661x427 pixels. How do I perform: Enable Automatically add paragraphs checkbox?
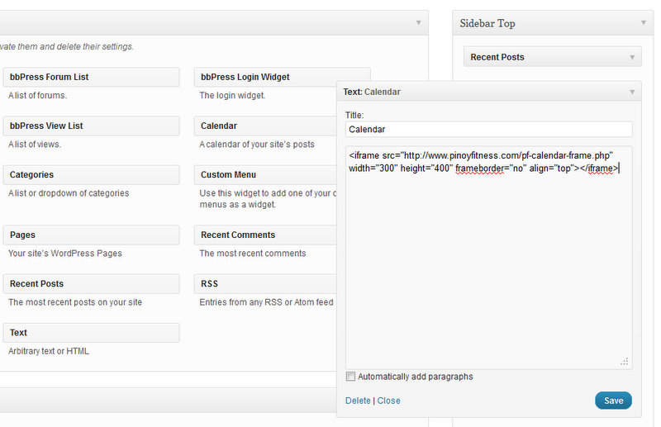(351, 377)
